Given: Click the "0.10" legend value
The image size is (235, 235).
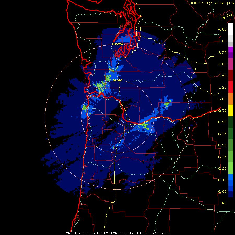Looking at the screenshot, I should click(222, 180).
